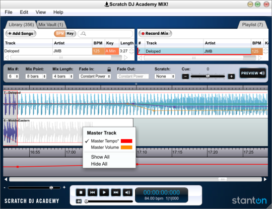
Task: Click the playlist scroll right arrow
Action: [260, 58]
